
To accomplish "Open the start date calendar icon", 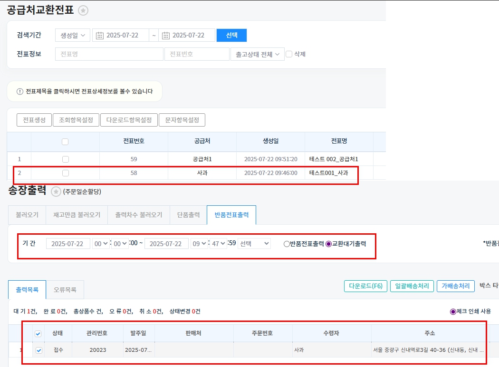I will (100, 36).
